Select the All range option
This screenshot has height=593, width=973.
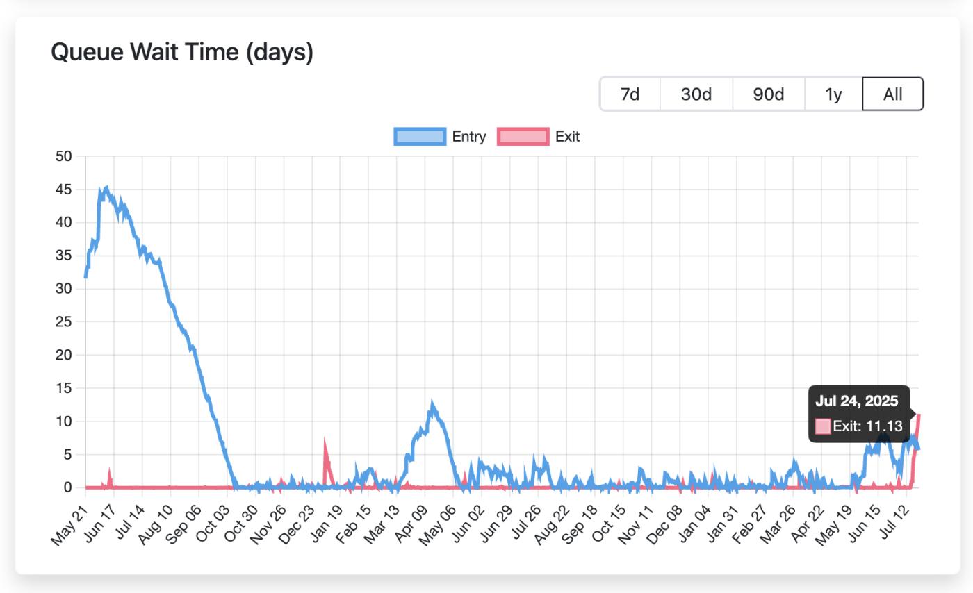[892, 94]
